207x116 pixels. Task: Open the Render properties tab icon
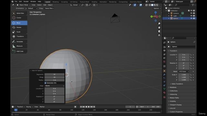(164, 47)
